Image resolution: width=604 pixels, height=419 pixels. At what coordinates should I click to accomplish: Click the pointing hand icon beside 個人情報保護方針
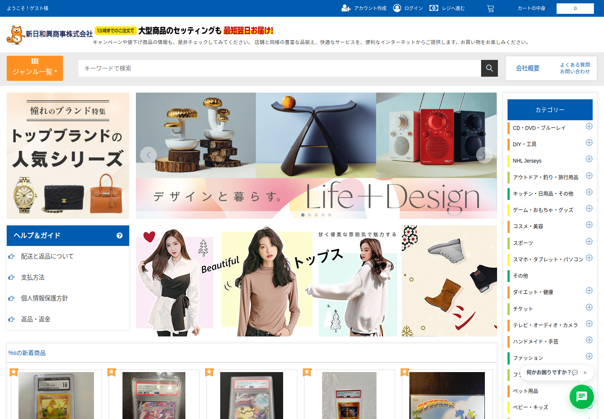click(x=11, y=298)
